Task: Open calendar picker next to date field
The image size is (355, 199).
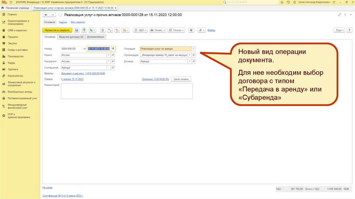Action: click(x=114, y=49)
